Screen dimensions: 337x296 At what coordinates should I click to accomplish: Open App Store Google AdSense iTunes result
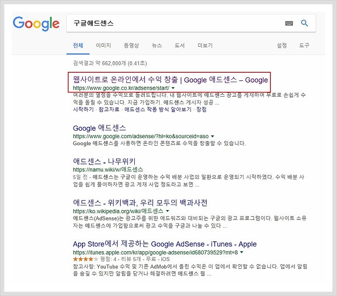pos(165,244)
